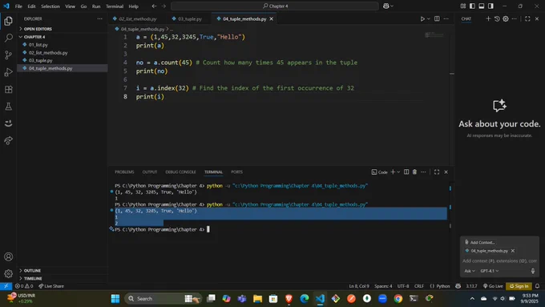
Task: Show chat history
Action: pos(497,18)
